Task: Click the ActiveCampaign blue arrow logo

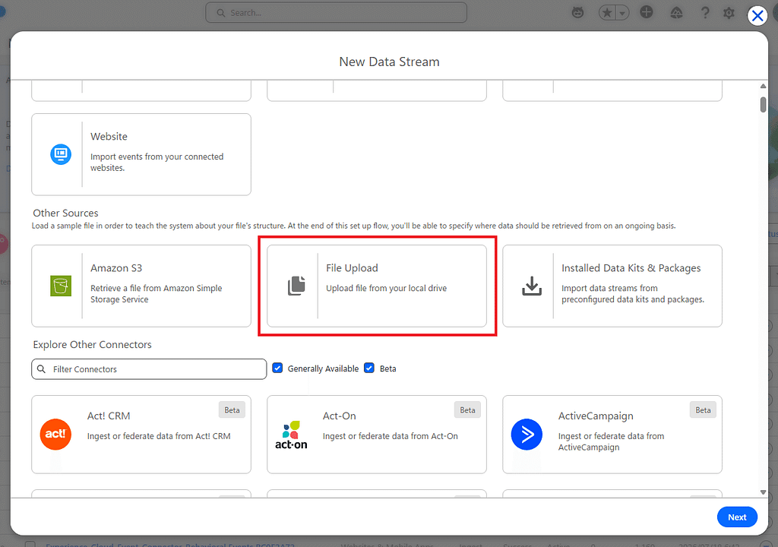Action: click(527, 435)
